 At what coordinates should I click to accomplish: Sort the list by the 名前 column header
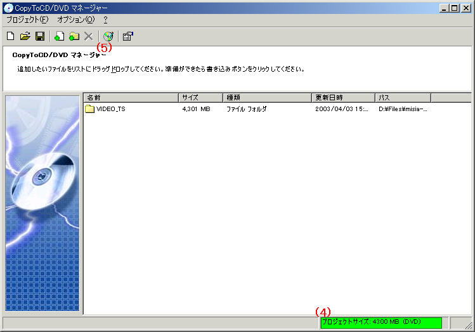point(131,98)
